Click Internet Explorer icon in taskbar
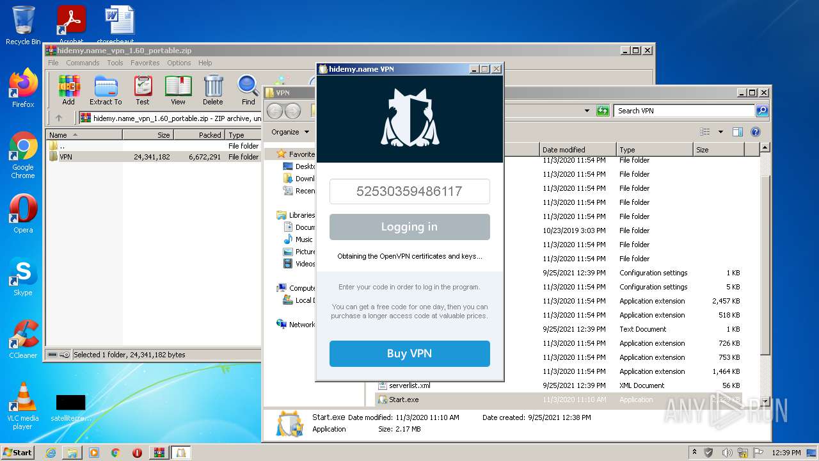The width and height of the screenshot is (819, 461). click(51, 453)
